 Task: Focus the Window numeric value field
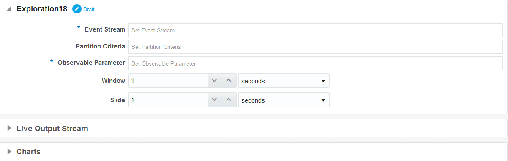pyautogui.click(x=168, y=81)
